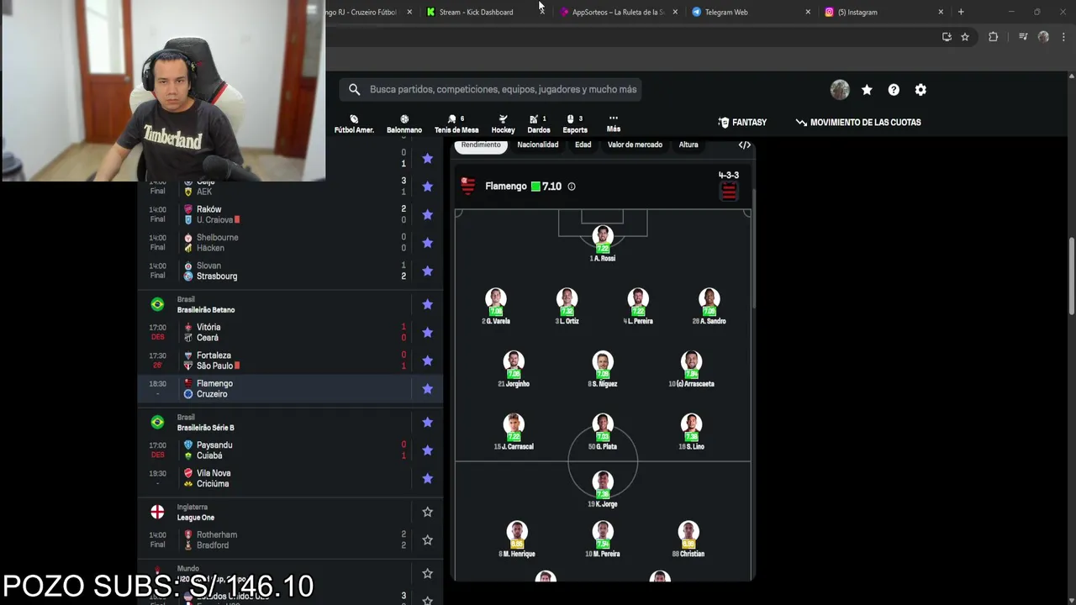
Task: Open Arrascaeta player photo
Action: (x=691, y=362)
